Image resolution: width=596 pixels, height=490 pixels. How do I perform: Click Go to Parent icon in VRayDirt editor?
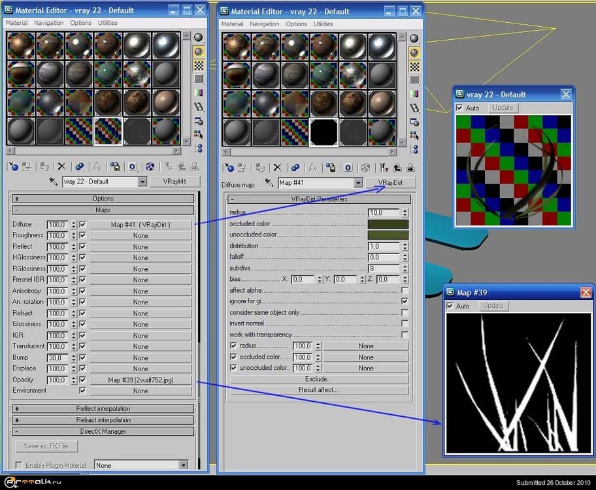coord(396,167)
